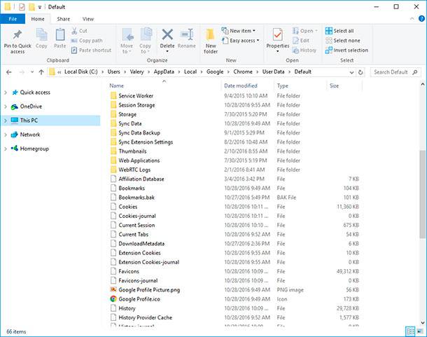The image size is (427, 337).
Task: Sort by Date modified column
Action: [241, 85]
